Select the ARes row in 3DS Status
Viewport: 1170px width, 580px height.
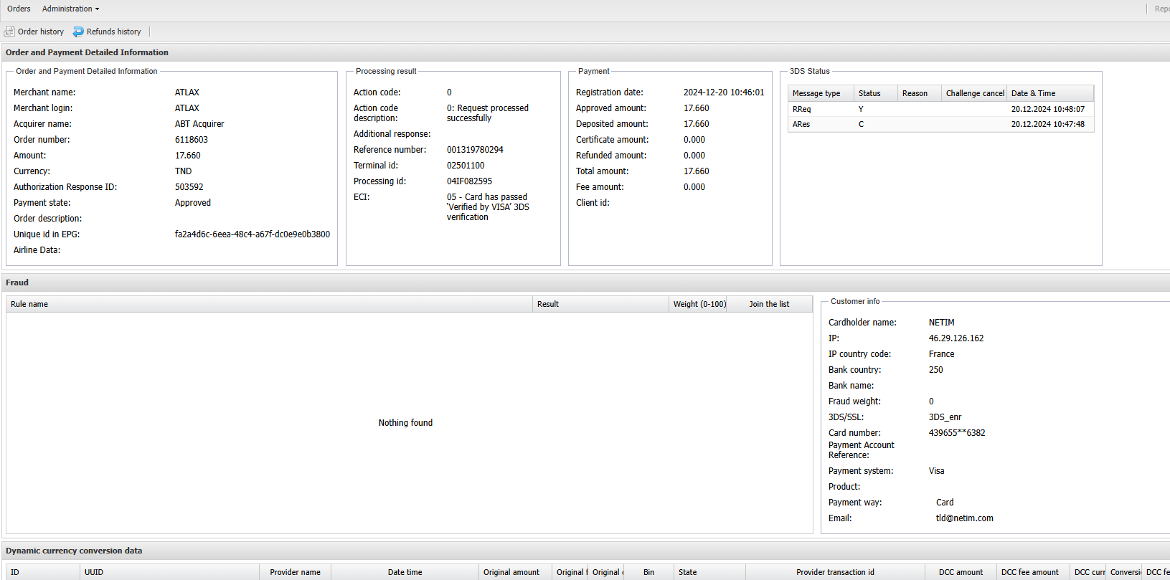click(940, 124)
